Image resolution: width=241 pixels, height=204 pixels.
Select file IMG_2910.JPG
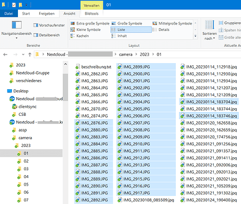[x=146, y=144]
